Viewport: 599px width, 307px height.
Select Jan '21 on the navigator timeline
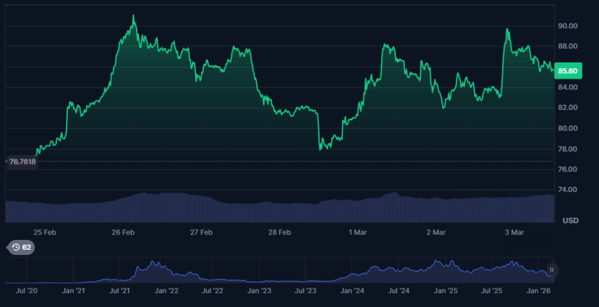73,291
